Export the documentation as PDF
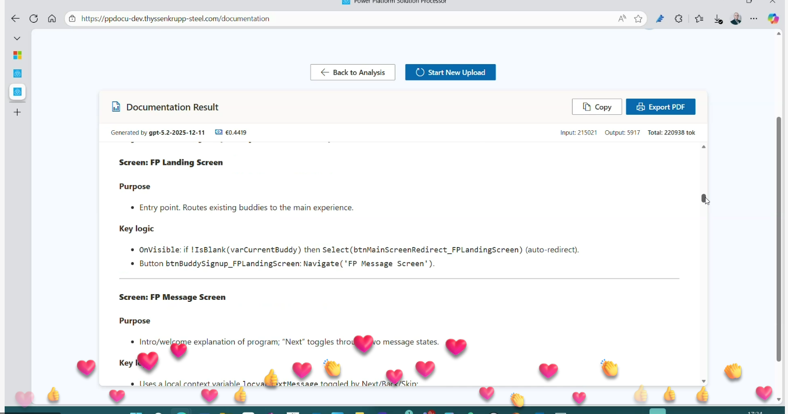This screenshot has width=788, height=414. pyautogui.click(x=660, y=107)
